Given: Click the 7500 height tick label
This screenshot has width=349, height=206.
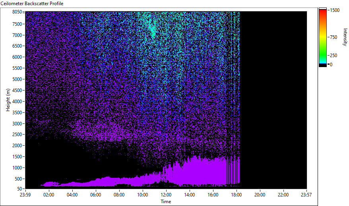Looking at the screenshot, I should 17,24.
